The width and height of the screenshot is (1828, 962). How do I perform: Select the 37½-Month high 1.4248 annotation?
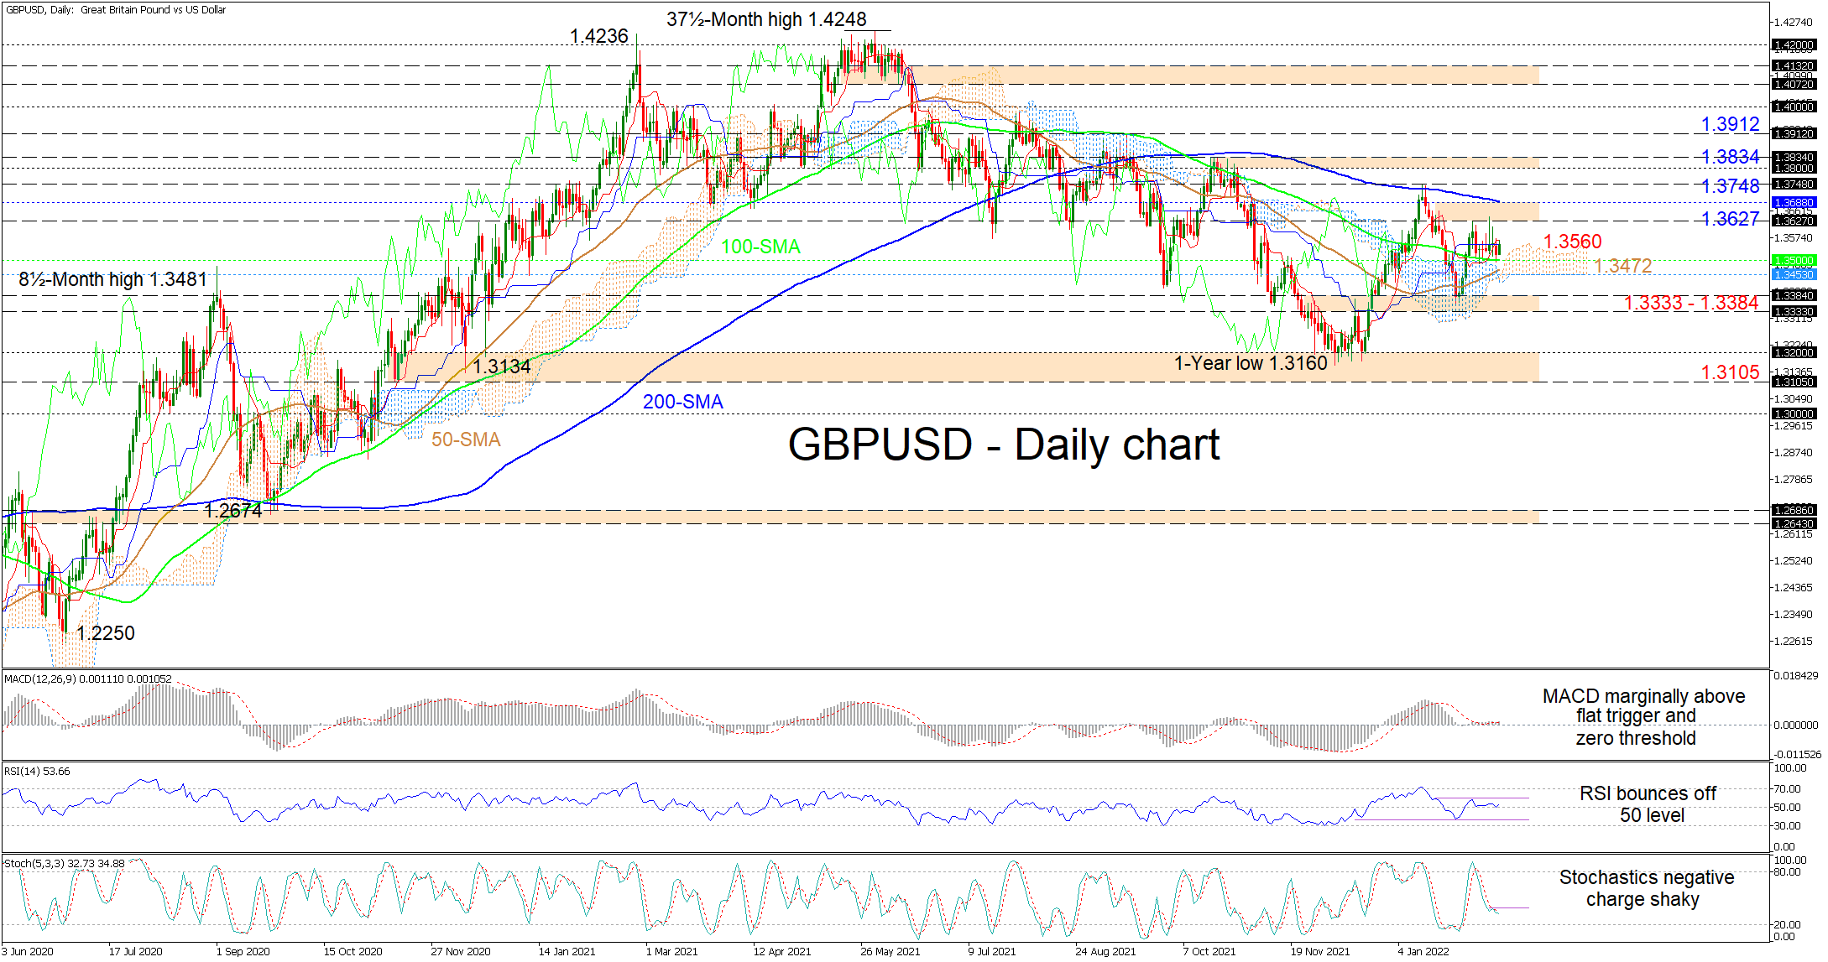pyautogui.click(x=765, y=19)
